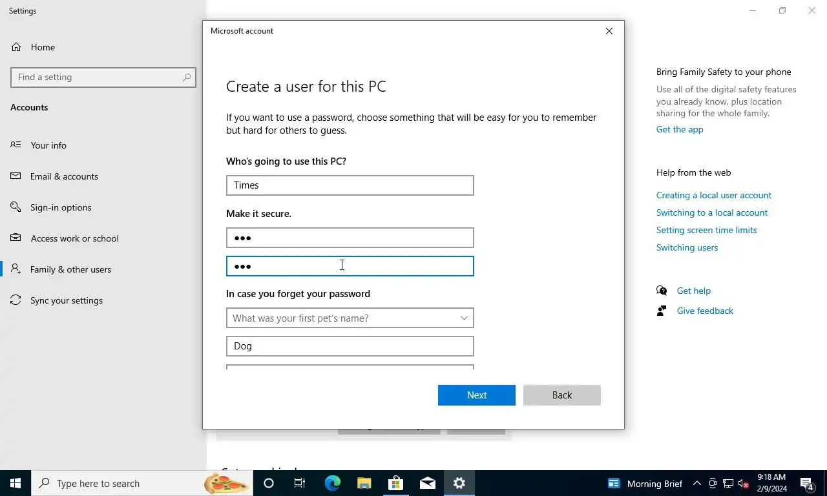Open Setting screen time limits link
827x496 pixels.
click(x=706, y=230)
